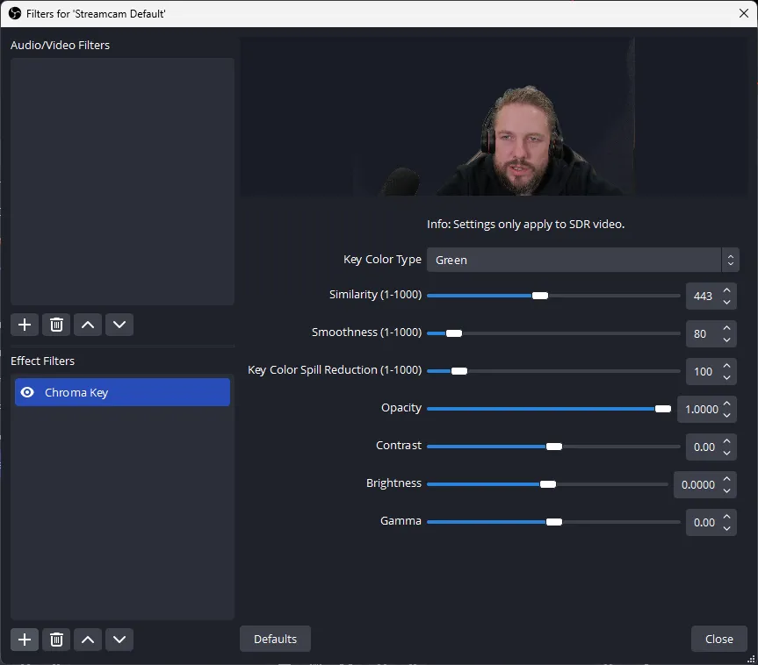
Task: Remove selected effect filter with trash icon
Action: pos(56,639)
